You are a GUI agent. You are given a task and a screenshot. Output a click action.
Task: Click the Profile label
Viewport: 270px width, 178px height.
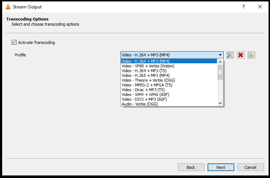point(20,55)
